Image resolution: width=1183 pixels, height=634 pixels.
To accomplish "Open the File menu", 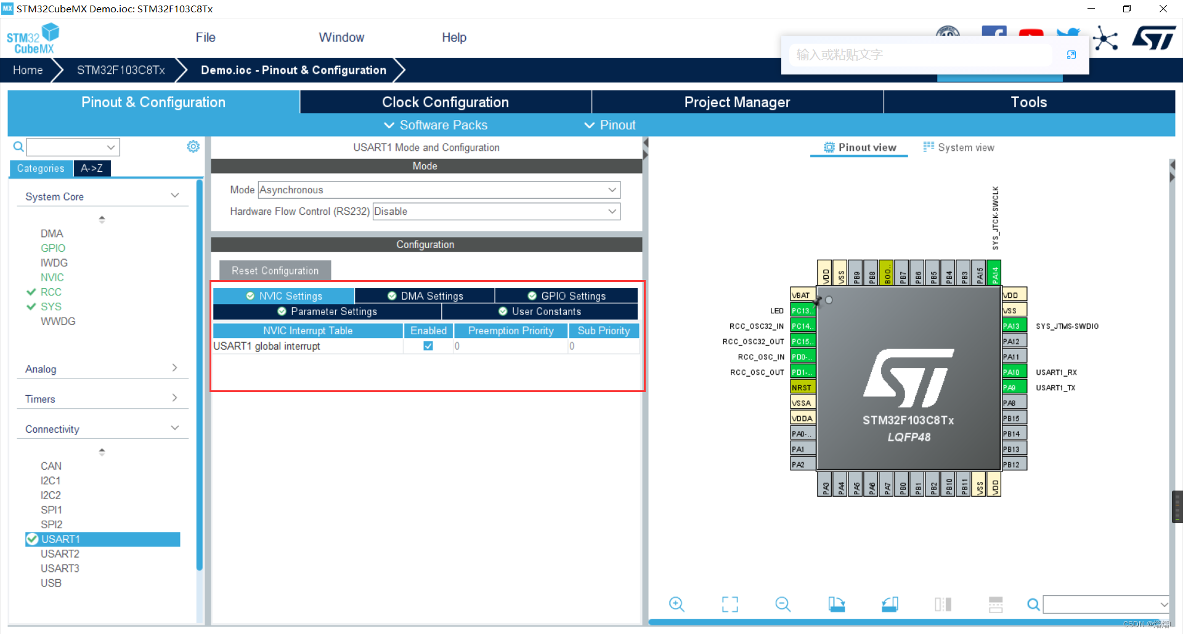I will point(205,38).
